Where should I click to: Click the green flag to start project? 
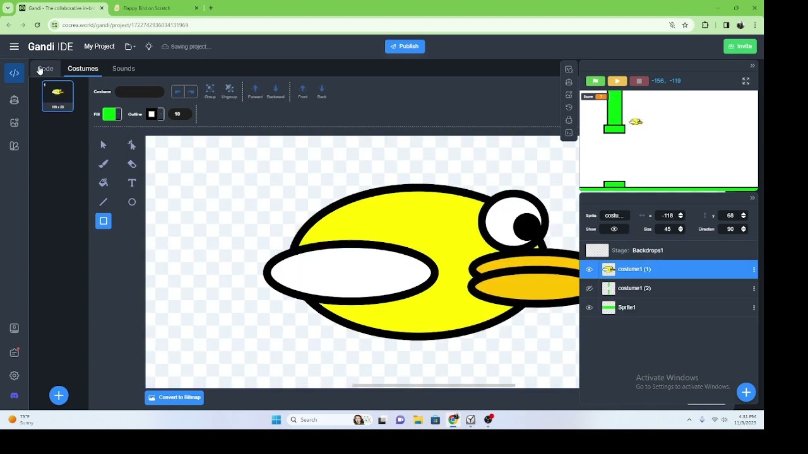(x=595, y=81)
